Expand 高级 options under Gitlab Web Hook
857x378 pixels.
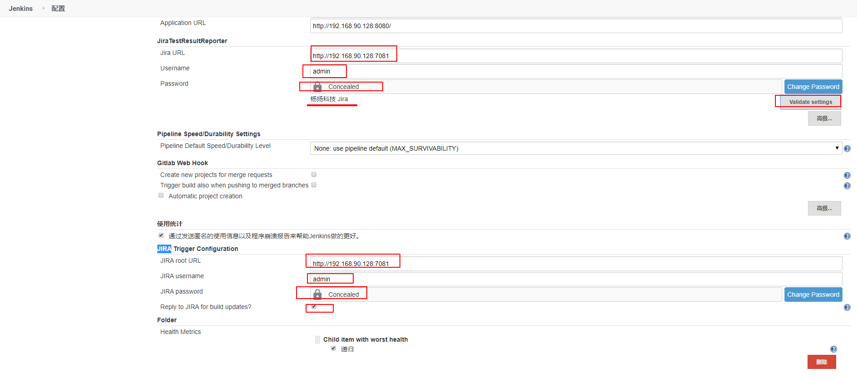824,208
